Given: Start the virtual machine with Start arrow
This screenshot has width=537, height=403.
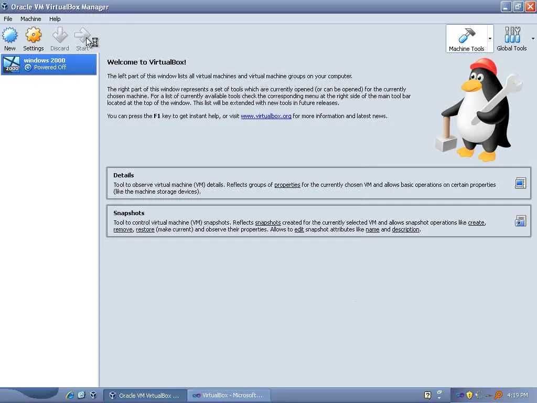Looking at the screenshot, I should 82,35.
